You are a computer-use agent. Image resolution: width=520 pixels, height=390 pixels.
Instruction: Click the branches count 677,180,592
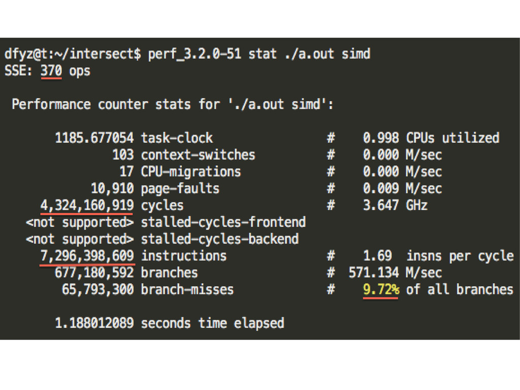click(x=94, y=273)
